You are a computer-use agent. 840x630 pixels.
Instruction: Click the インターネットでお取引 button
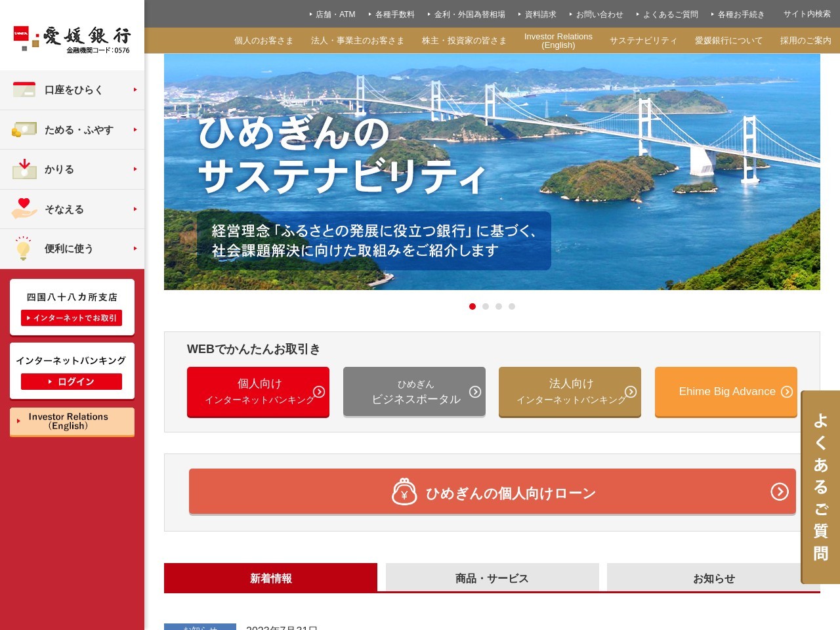[72, 318]
